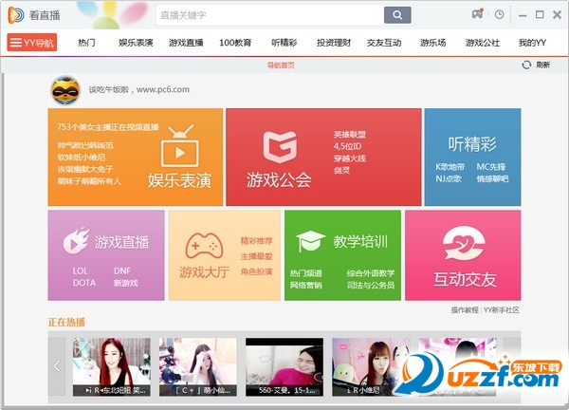Open the 萌小仙 live stream thumbnail
Viewport: 569px width, 410px height.
pos(198,366)
